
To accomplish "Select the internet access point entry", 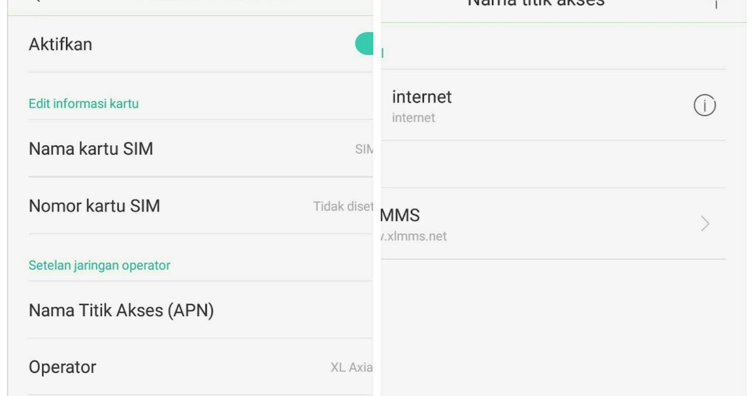I will 553,105.
